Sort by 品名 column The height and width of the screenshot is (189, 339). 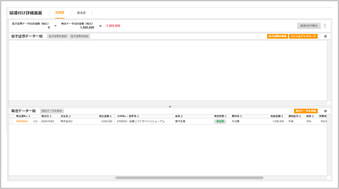[x=179, y=116]
